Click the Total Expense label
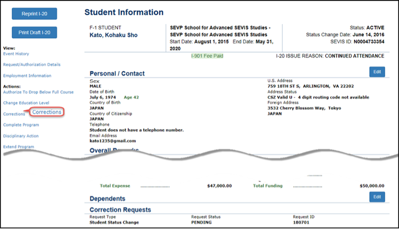 (115, 186)
